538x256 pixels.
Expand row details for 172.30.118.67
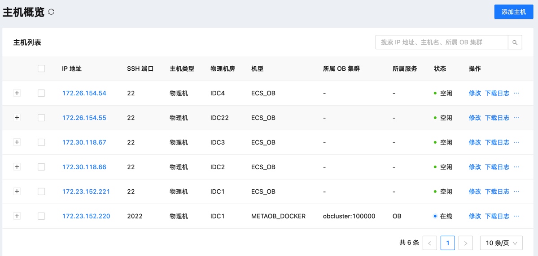(x=17, y=142)
